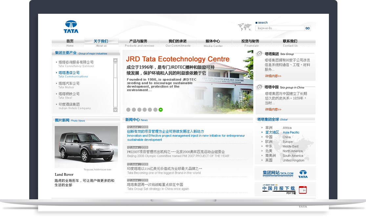Click the world map icon beside search
This screenshot has width=366, height=217.
[x=245, y=27]
